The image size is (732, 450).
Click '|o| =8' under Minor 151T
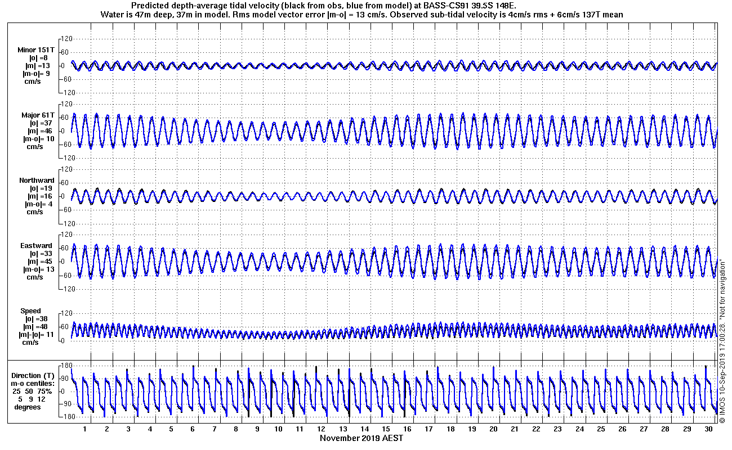(39, 58)
